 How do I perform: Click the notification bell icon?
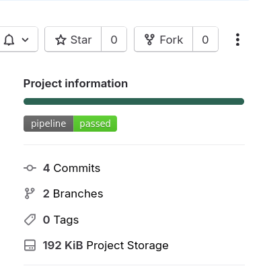(x=9, y=40)
